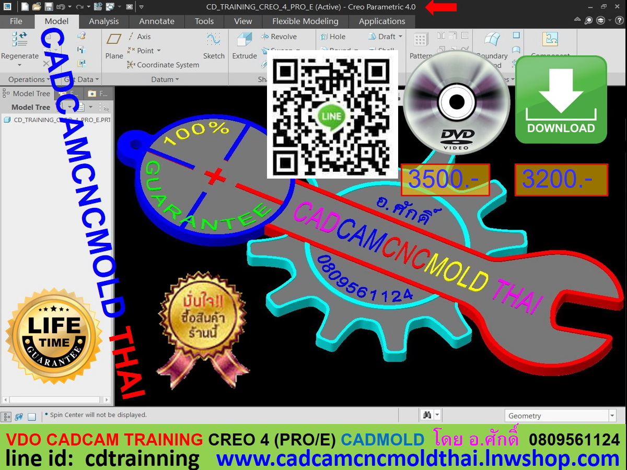This screenshot has width=627, height=470.
Task: Select CD_TRAINING_CREO_4_PRO_E.PRT in Model Tree
Action: point(57,120)
